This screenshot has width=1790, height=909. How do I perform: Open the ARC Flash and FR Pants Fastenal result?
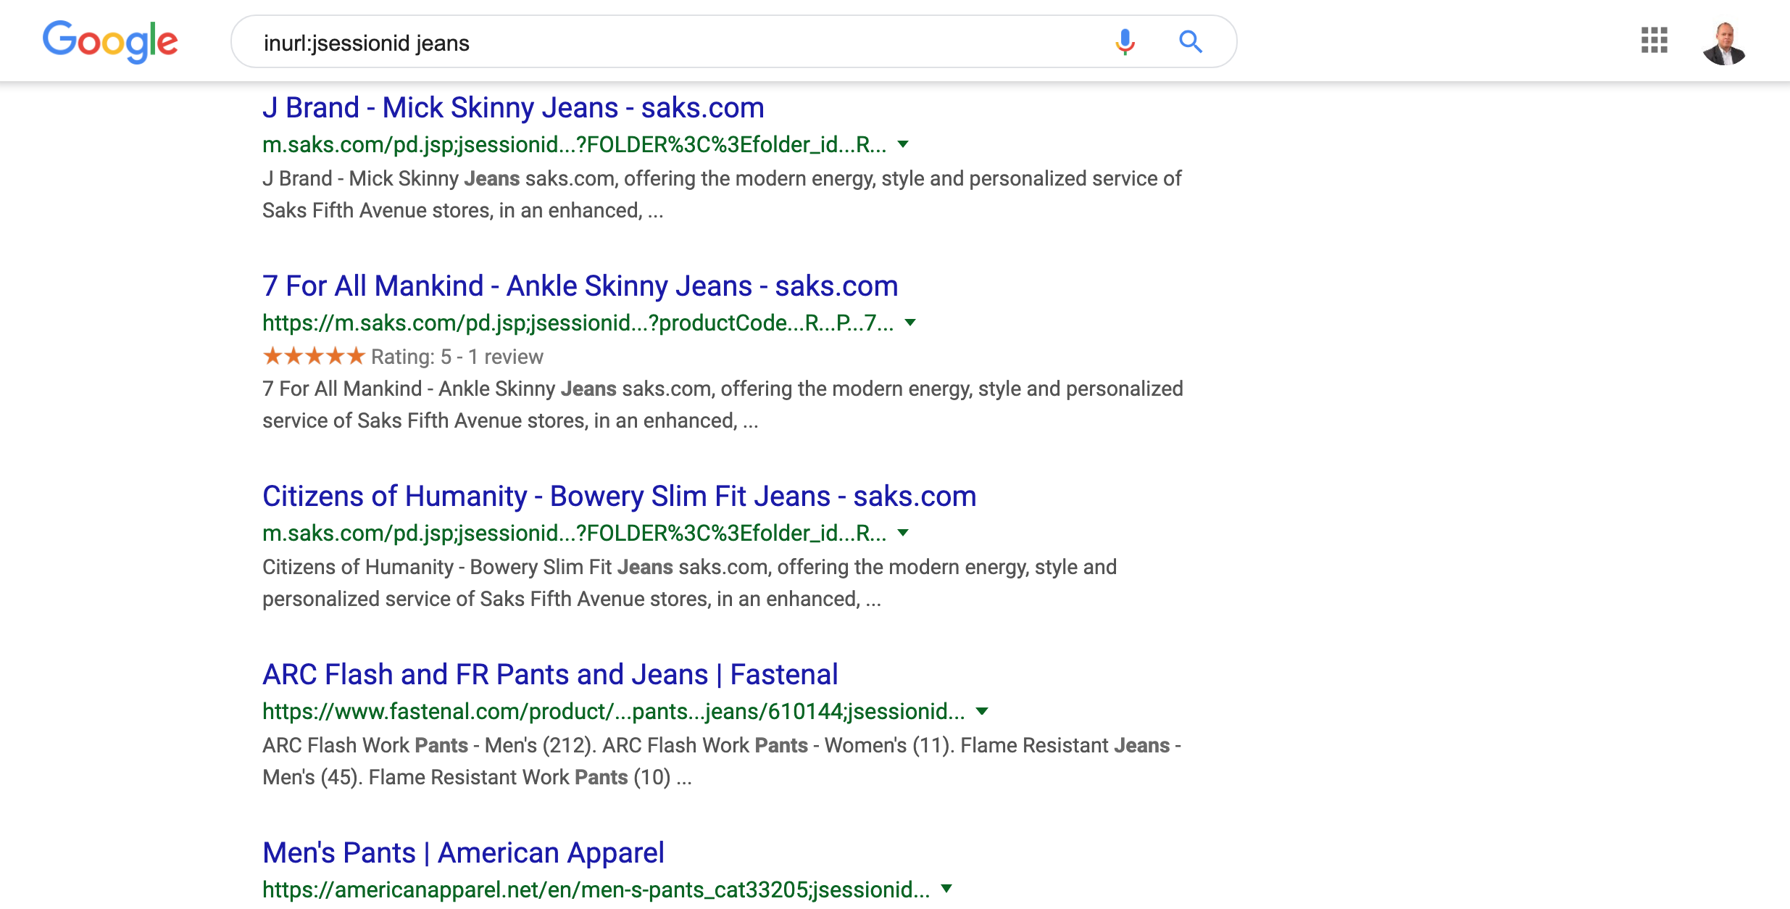click(x=550, y=674)
